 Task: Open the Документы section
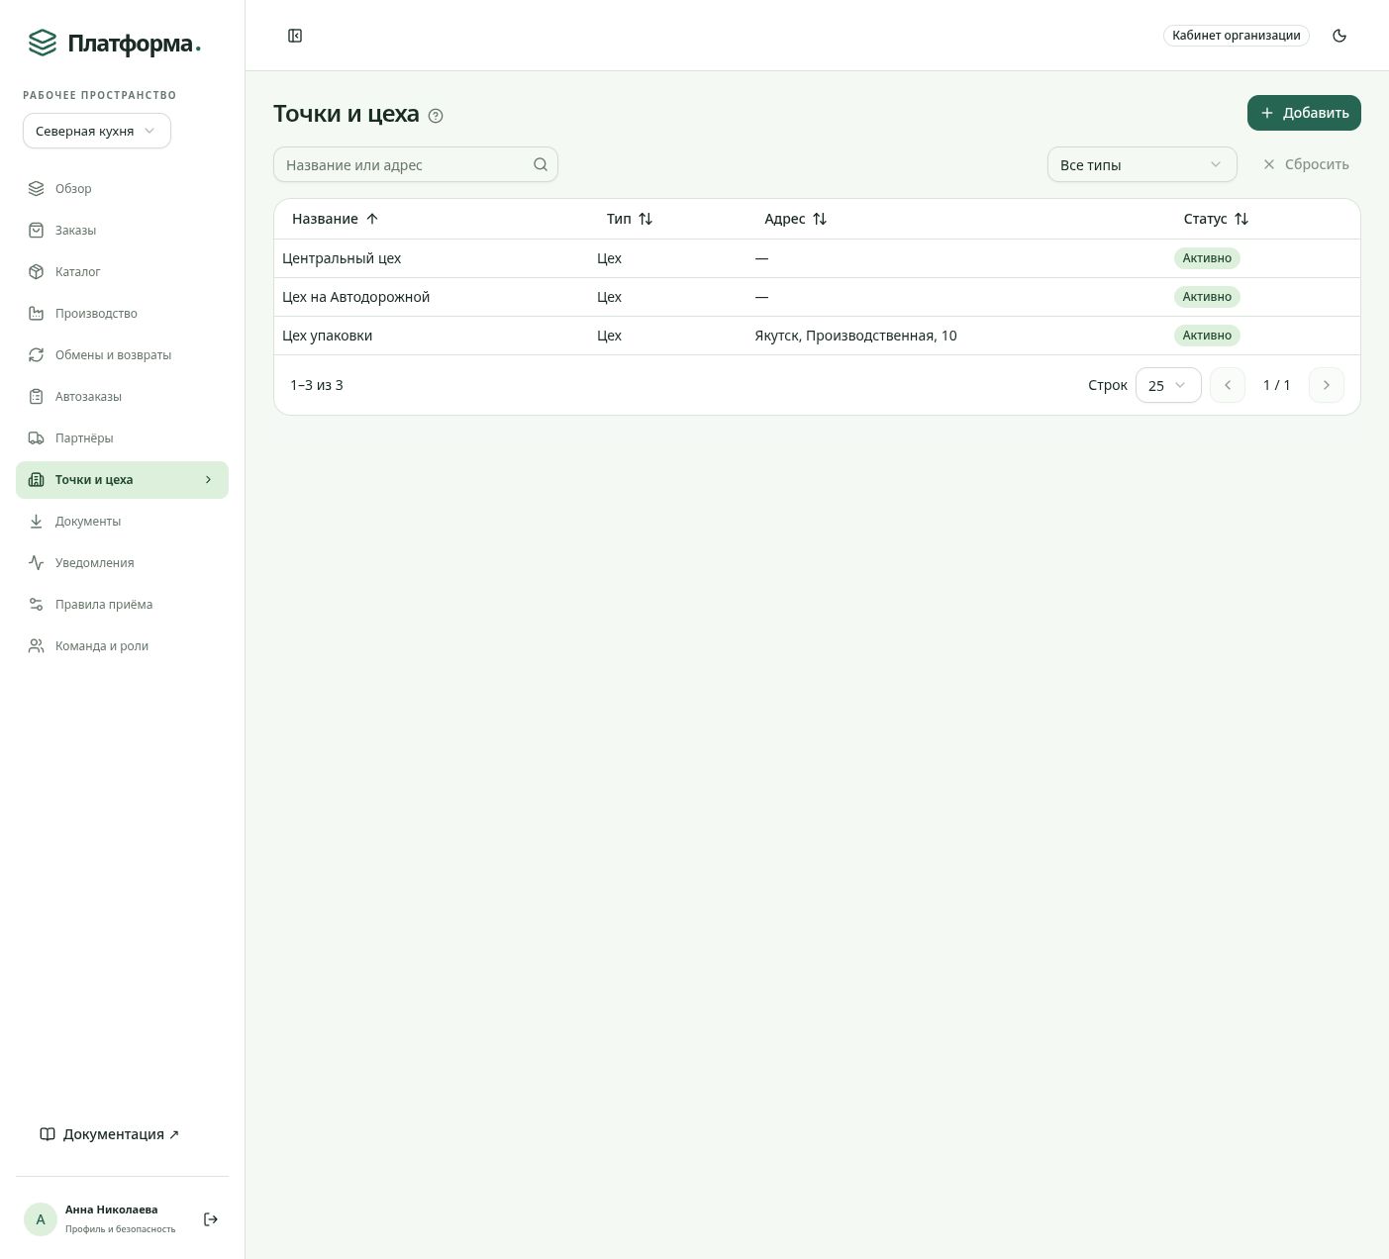click(122, 522)
